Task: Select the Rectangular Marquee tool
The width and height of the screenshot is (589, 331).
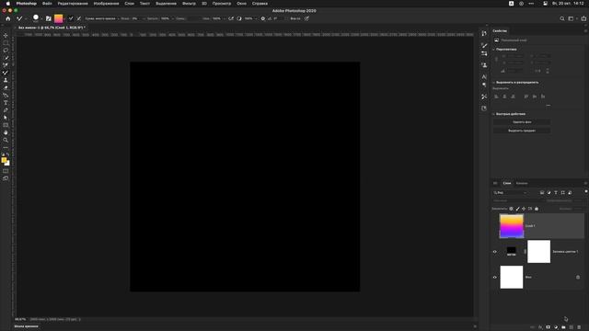Action: coord(6,43)
